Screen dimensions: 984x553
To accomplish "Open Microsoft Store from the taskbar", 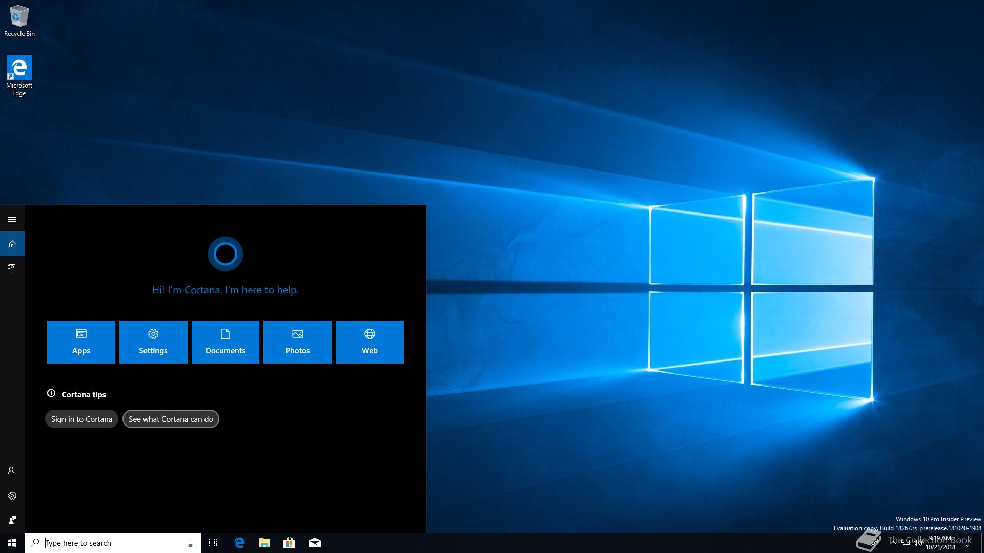I will (x=290, y=543).
